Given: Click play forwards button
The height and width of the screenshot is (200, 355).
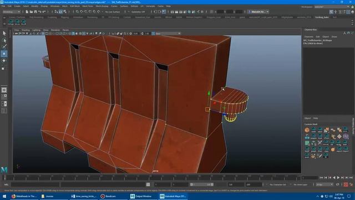Looking at the screenshot, I should pyautogui.click(x=338, y=178).
